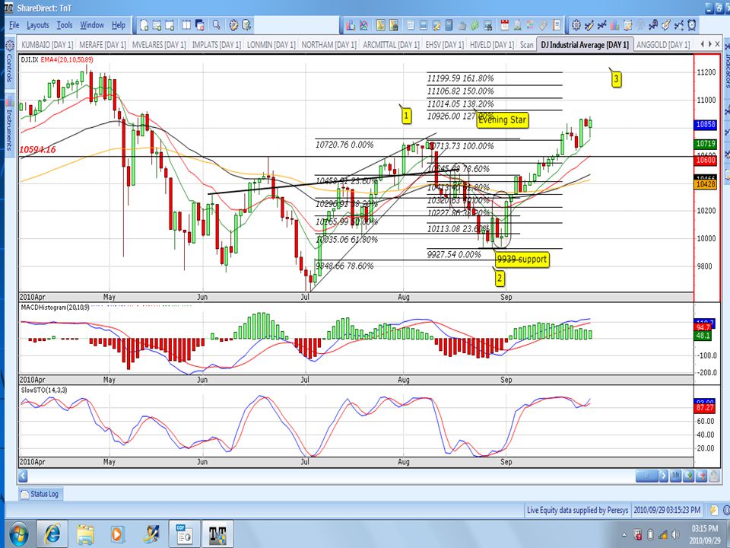Click the split columns layout icon

[x=187, y=25]
